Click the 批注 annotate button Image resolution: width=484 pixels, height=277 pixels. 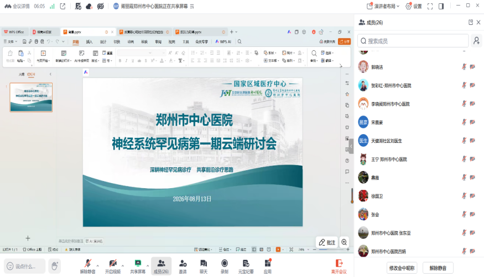pos(327,242)
